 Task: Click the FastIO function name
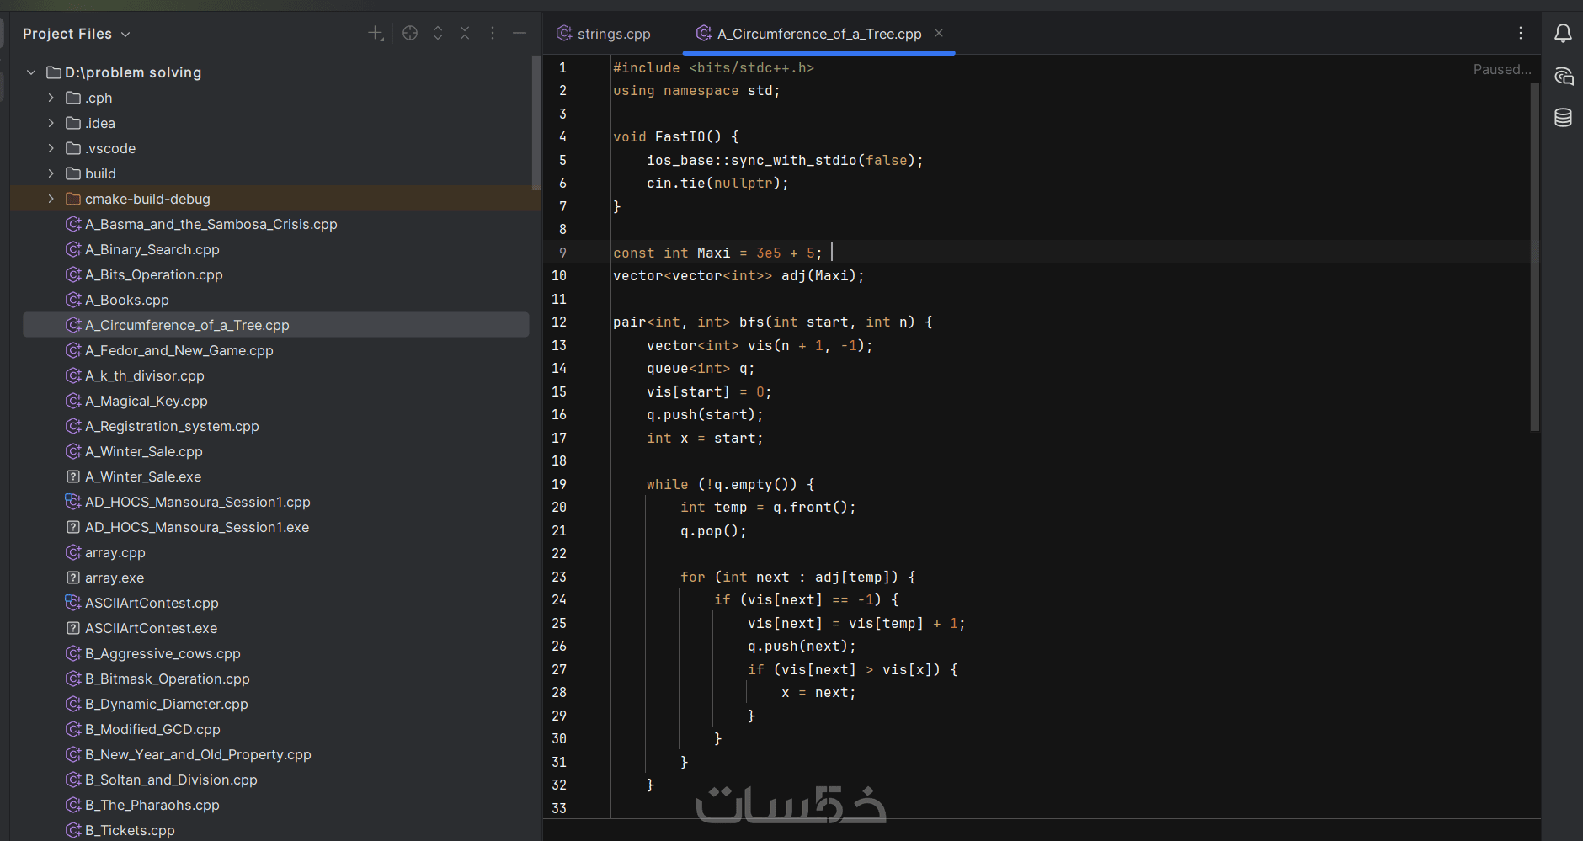coord(680,136)
